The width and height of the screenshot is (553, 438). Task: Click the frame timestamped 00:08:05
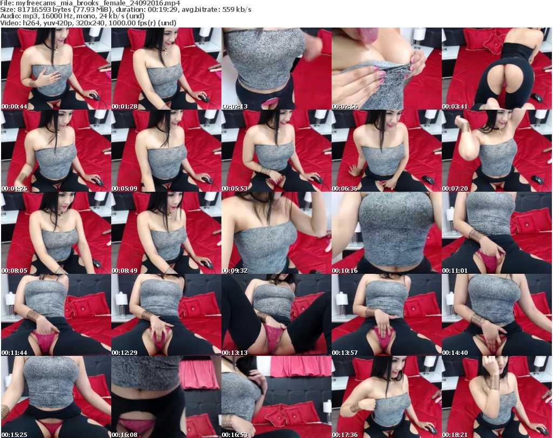pos(56,233)
